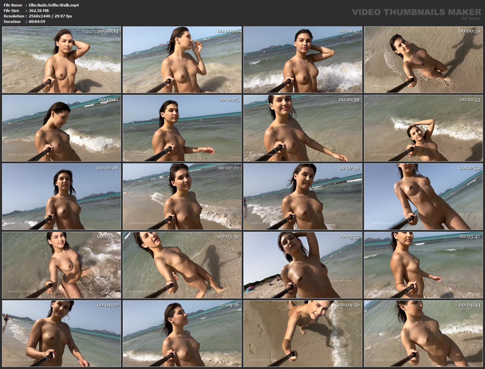Click the "File Size" label in the header
The image size is (485, 369).
click(12, 11)
